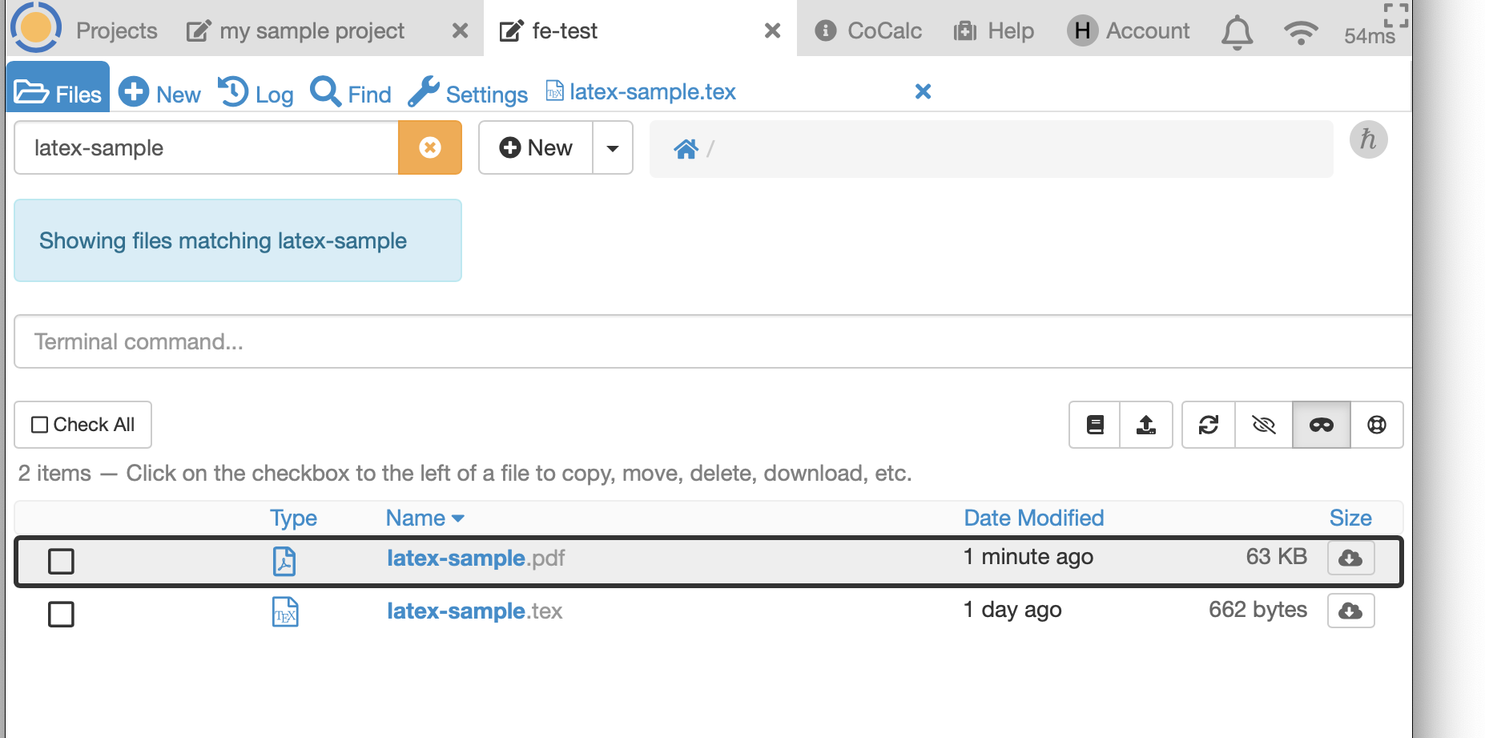Toggle fullscreen mode icon
Screen dimensions: 1485x738
point(1395,14)
